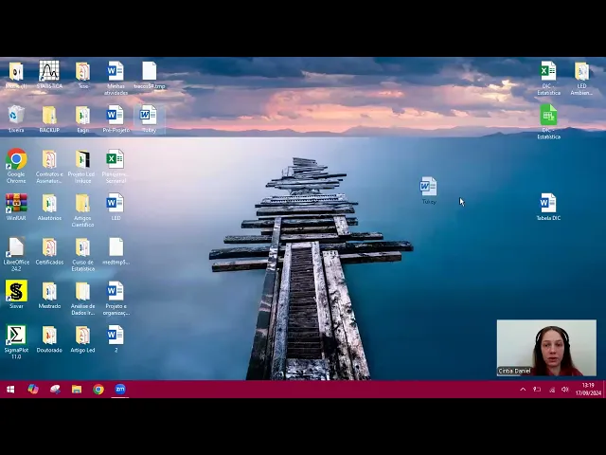Launch Google Chrome from the desktop
606x455 pixels.
pos(16,166)
